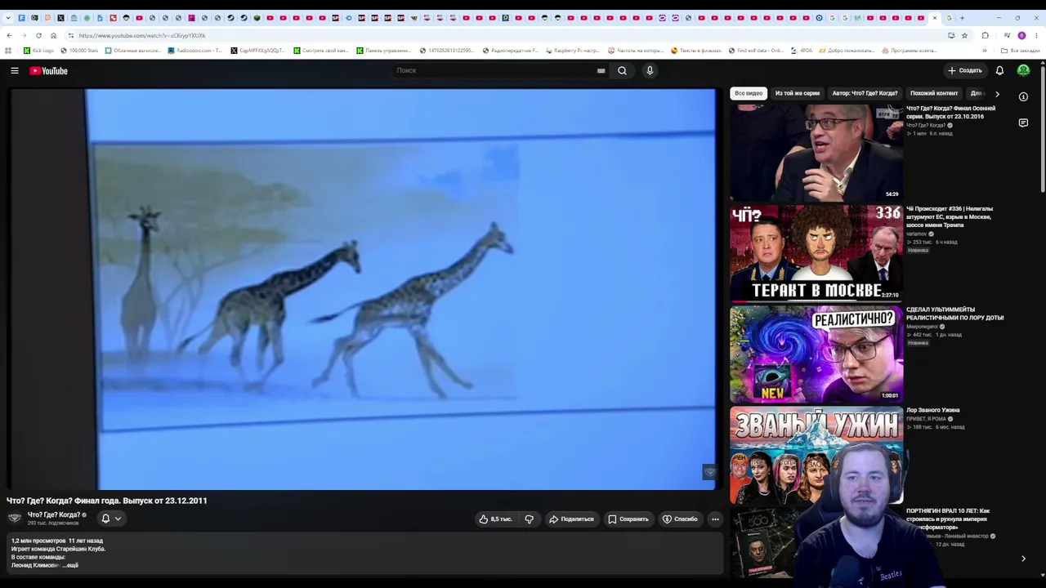Image resolution: width=1046 pixels, height=588 pixels.
Task: Share the video via Поделиться
Action: point(571,519)
